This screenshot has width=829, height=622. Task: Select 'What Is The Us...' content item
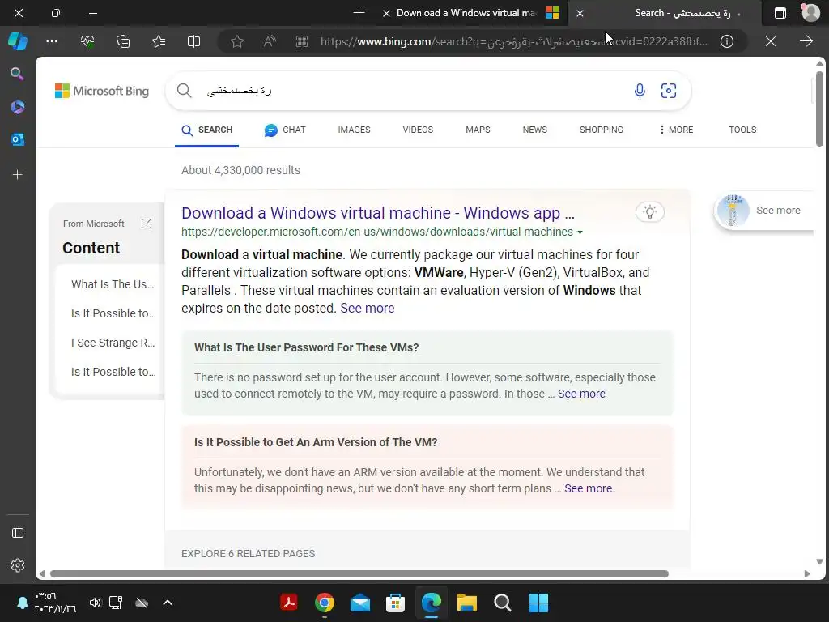(113, 284)
